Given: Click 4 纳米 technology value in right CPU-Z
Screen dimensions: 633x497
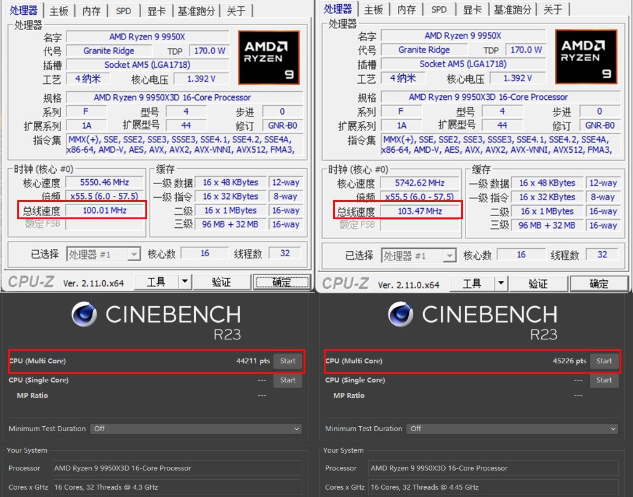Looking at the screenshot, I should point(403,78).
